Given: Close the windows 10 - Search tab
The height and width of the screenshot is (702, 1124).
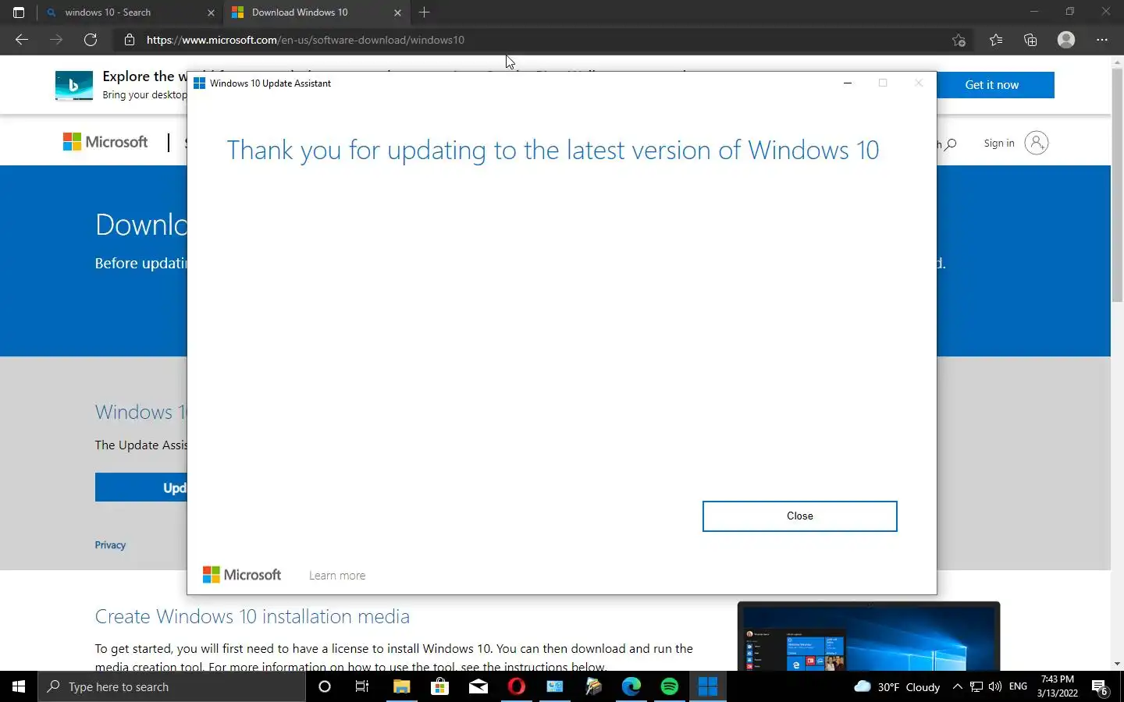Looking at the screenshot, I should click(211, 12).
